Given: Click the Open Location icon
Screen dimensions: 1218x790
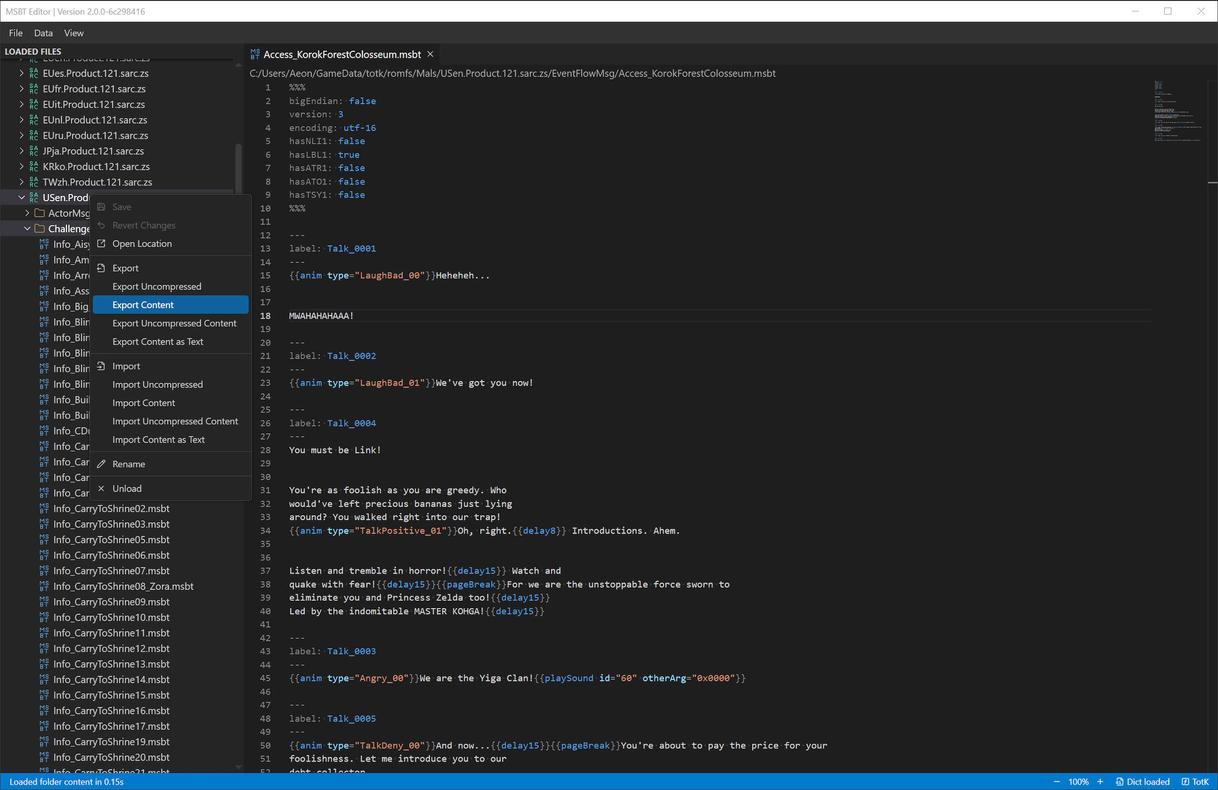Looking at the screenshot, I should [x=101, y=243].
